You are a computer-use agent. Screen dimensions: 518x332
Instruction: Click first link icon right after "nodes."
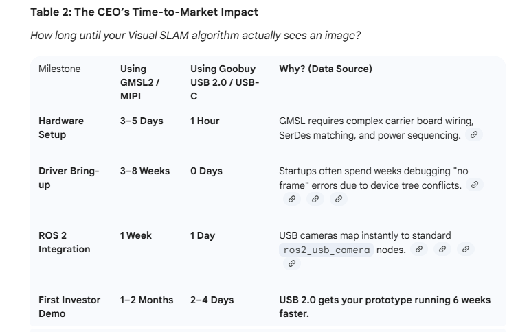point(419,249)
